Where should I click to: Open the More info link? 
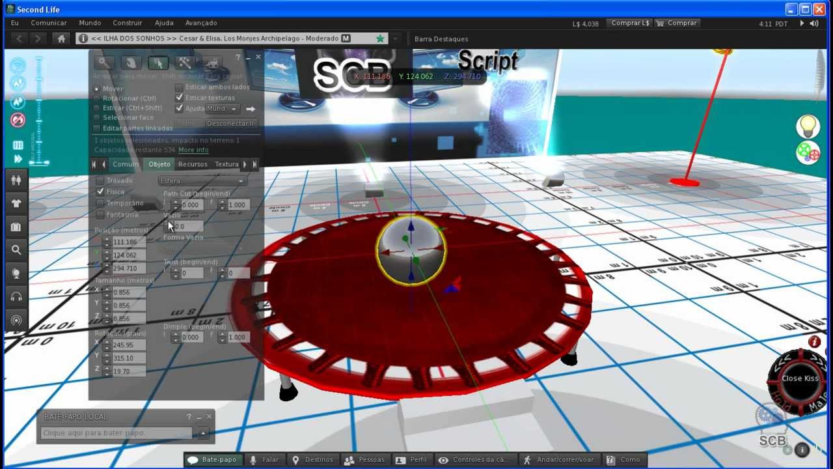pos(193,150)
